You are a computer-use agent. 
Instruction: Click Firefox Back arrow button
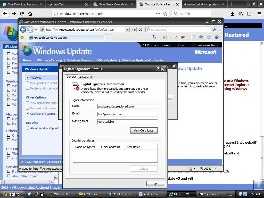5,14
